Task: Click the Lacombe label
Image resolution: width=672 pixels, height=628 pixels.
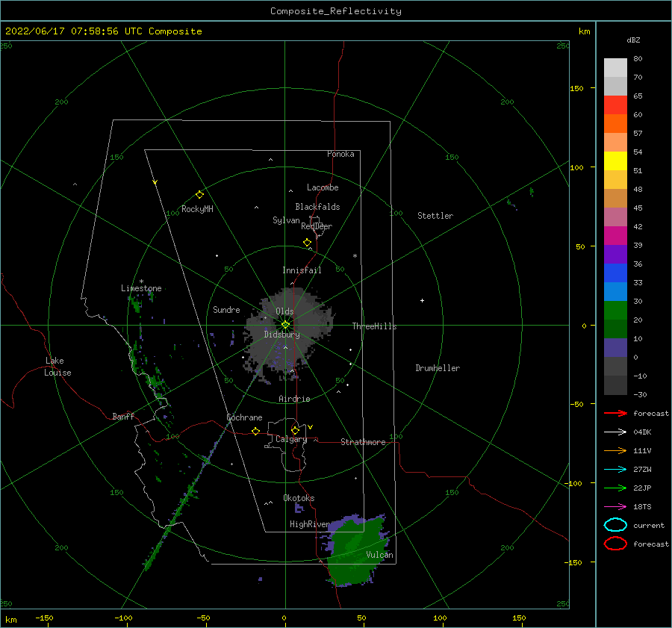Action: [x=323, y=187]
